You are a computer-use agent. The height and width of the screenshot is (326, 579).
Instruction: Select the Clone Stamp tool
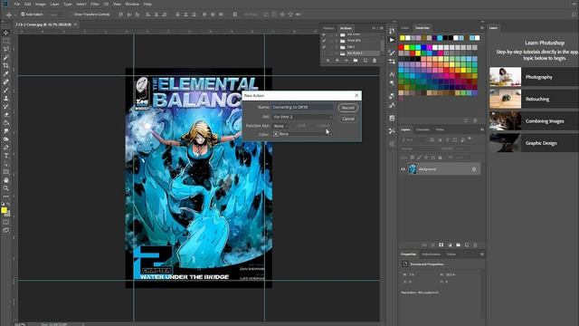6,99
